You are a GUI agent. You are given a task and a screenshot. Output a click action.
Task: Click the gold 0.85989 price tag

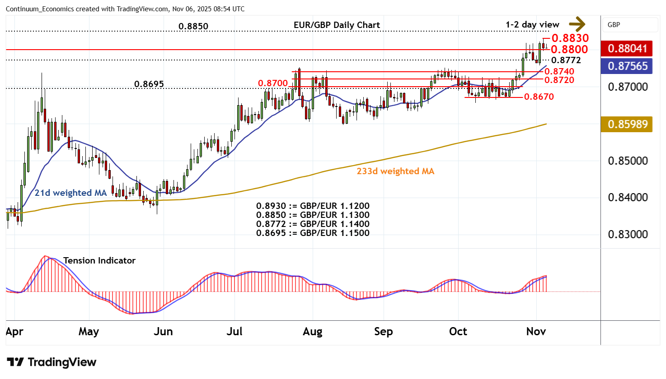pyautogui.click(x=627, y=124)
